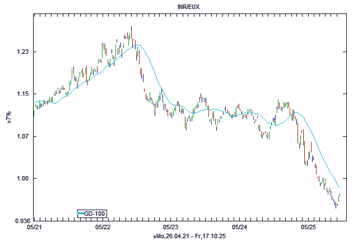
Task: Click the 05/24 x-axis date label
Action: [239, 228]
